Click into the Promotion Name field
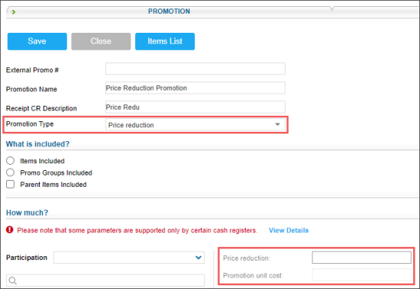Viewport: 420px width, 289px height. (195, 88)
